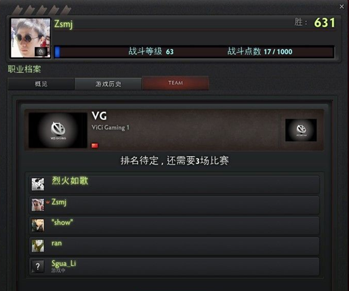Click the China flag icon under ViCi Gaming
The height and width of the screenshot is (291, 349).
tap(95, 146)
